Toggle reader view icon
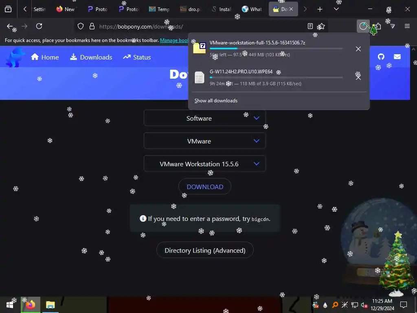 coord(310,26)
